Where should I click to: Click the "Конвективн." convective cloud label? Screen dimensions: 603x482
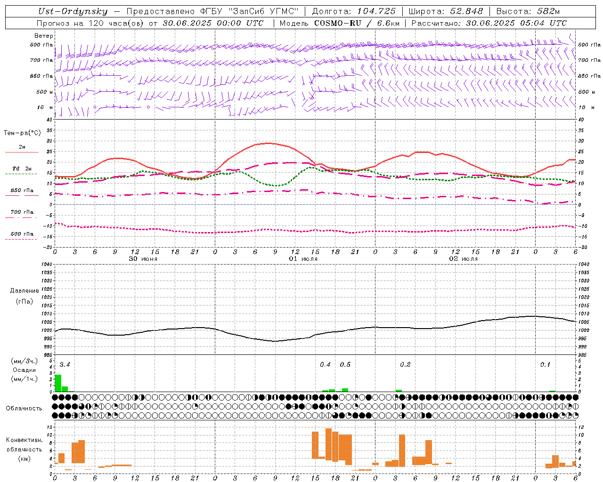pyautogui.click(x=24, y=440)
